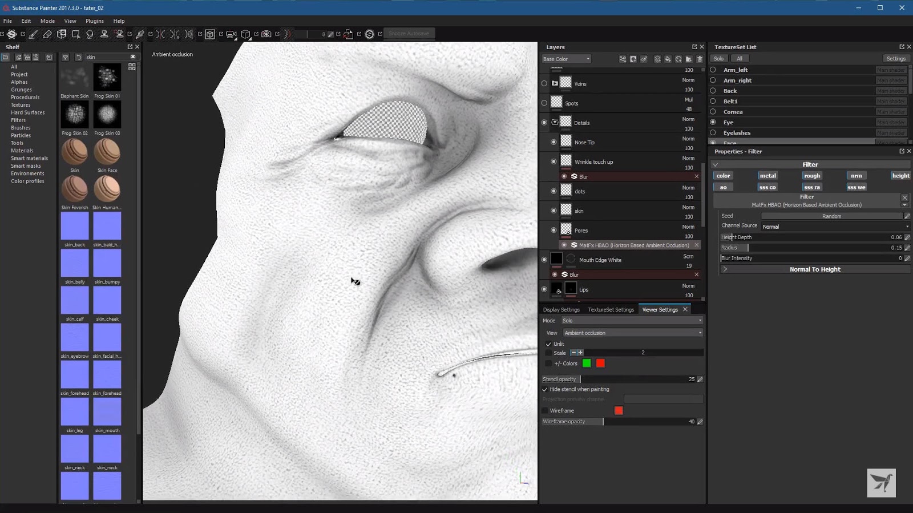Remove the MatFx HBAO filter effect
The width and height of the screenshot is (913, 513).
pyautogui.click(x=696, y=245)
